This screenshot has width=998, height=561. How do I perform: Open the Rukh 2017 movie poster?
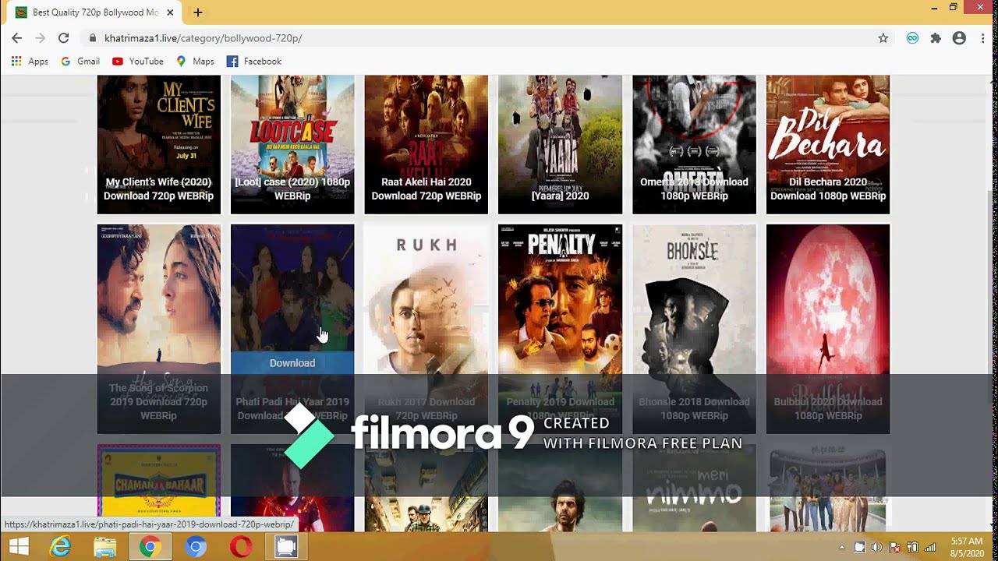pyautogui.click(x=426, y=329)
